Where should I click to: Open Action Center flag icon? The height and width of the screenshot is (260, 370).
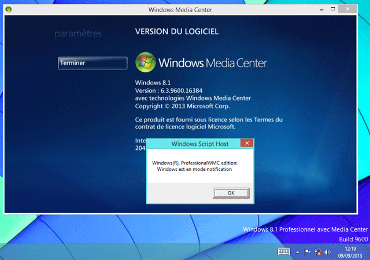pyautogui.click(x=307, y=252)
